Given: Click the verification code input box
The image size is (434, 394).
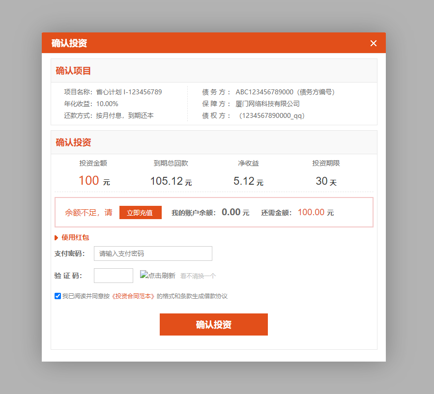Looking at the screenshot, I should pos(113,275).
